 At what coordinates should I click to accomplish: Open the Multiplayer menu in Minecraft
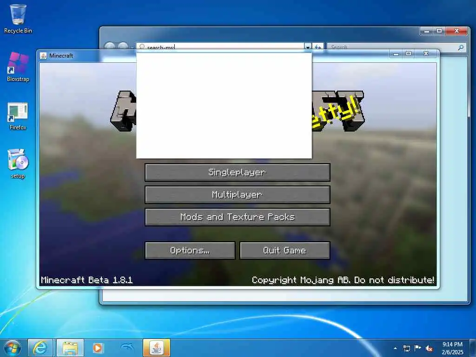[x=238, y=195]
